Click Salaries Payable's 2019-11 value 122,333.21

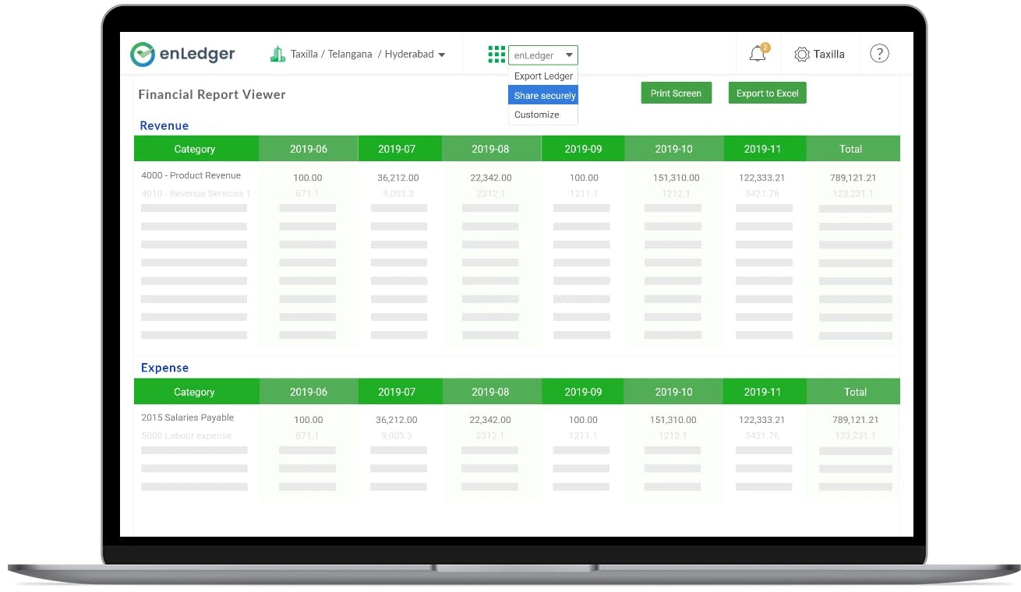point(762,420)
